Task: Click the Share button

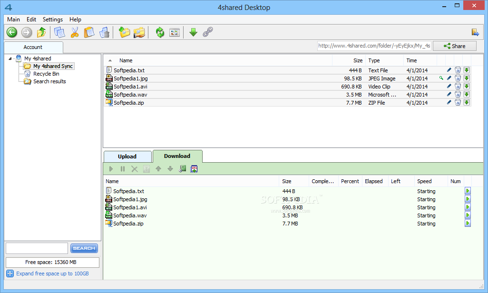Action: pos(454,46)
